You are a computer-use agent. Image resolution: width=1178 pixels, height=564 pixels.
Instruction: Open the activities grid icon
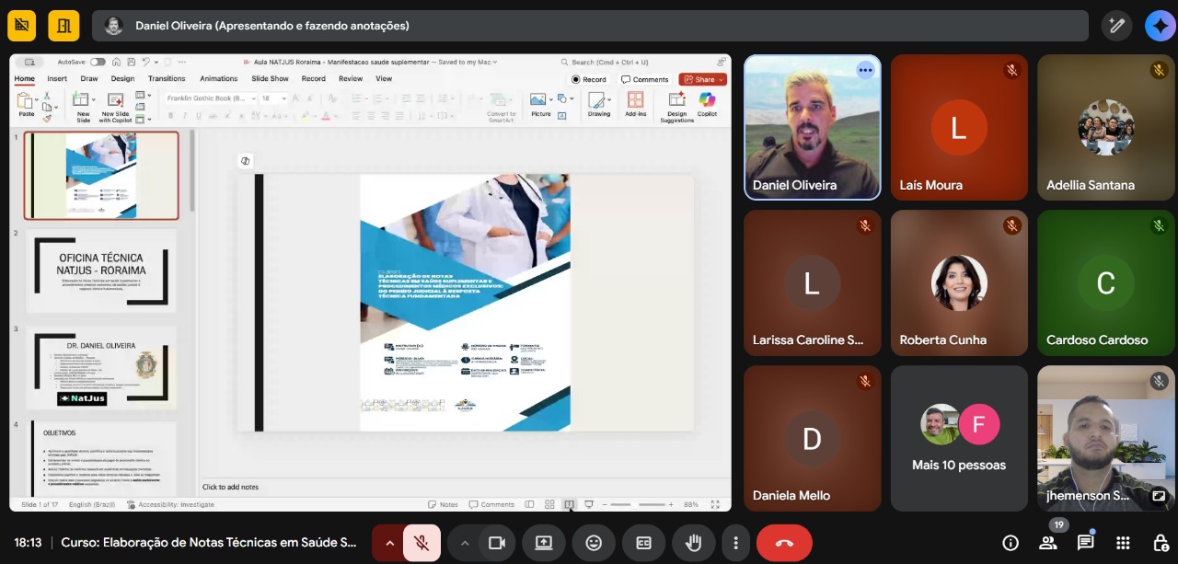click(x=1123, y=543)
